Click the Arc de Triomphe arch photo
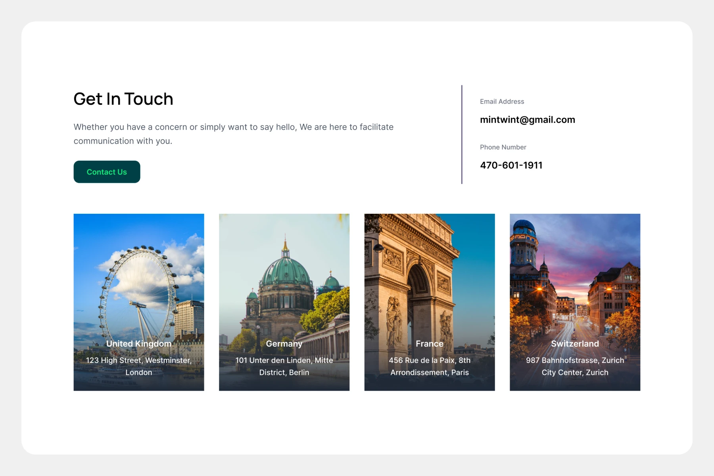Viewport: 714px width, 476px height. pos(416,278)
